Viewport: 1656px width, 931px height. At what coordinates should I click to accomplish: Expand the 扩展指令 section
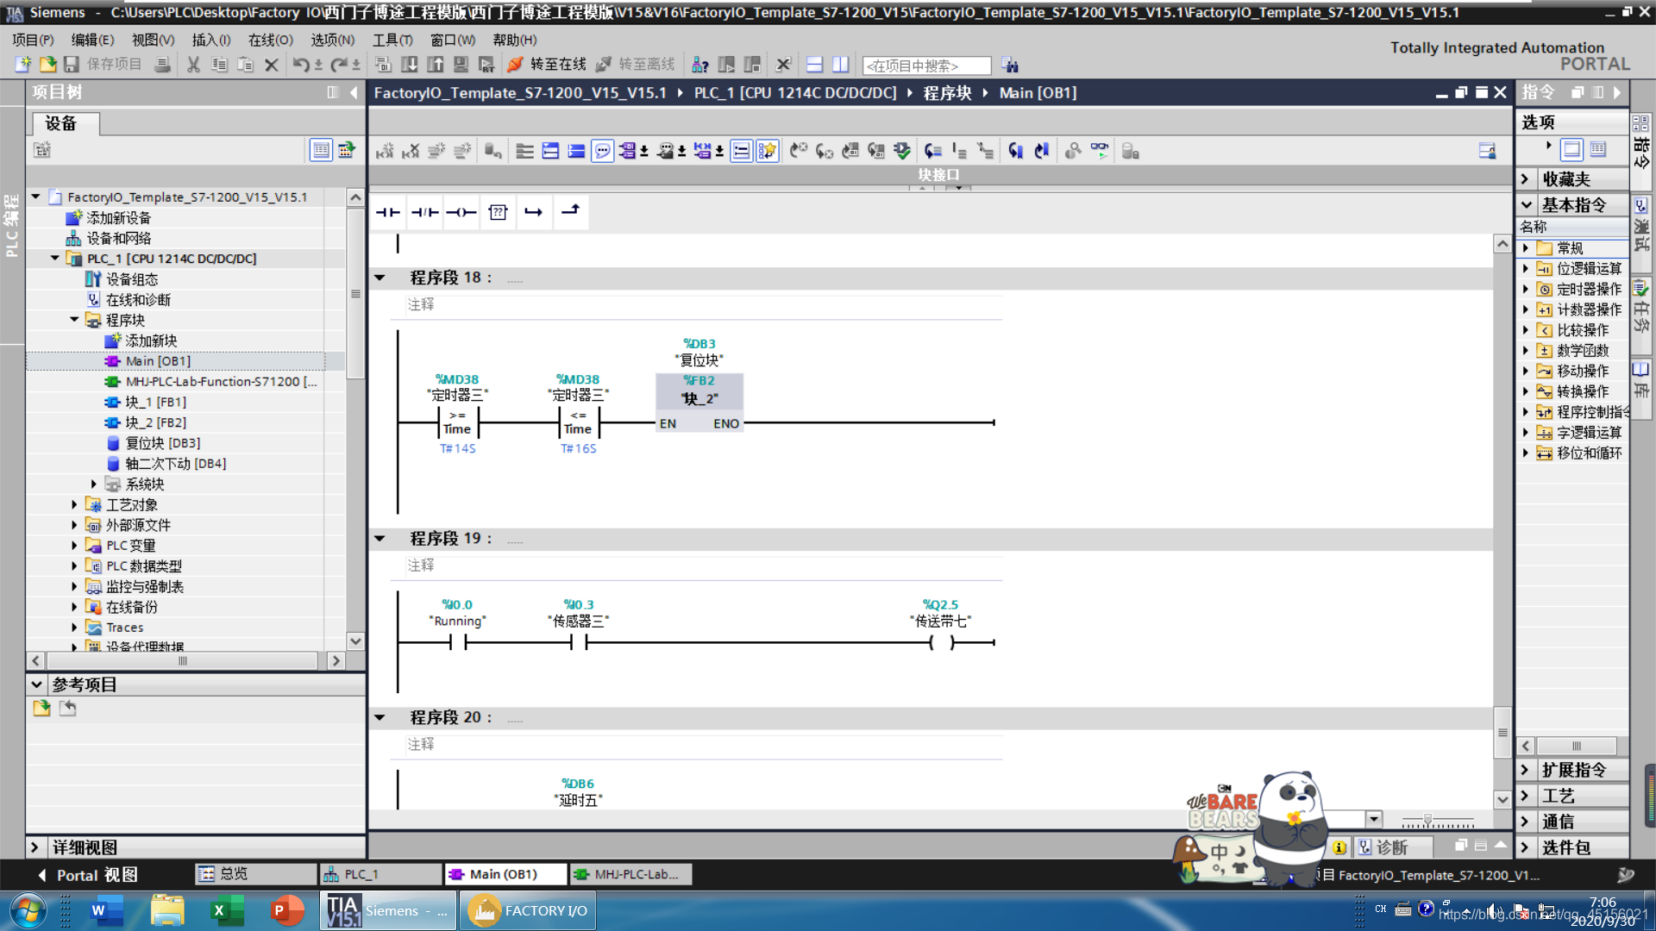(1526, 770)
